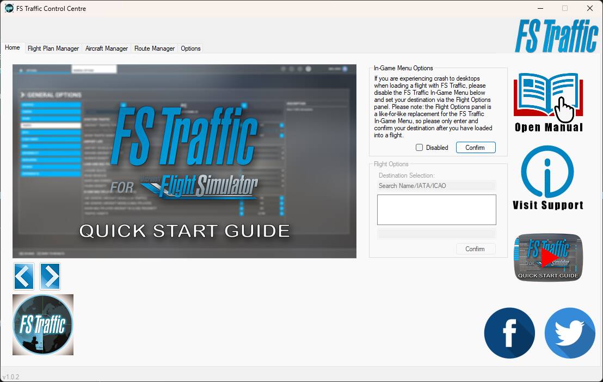
Task: Click the FS Traffic globe logo
Action: tap(42, 325)
